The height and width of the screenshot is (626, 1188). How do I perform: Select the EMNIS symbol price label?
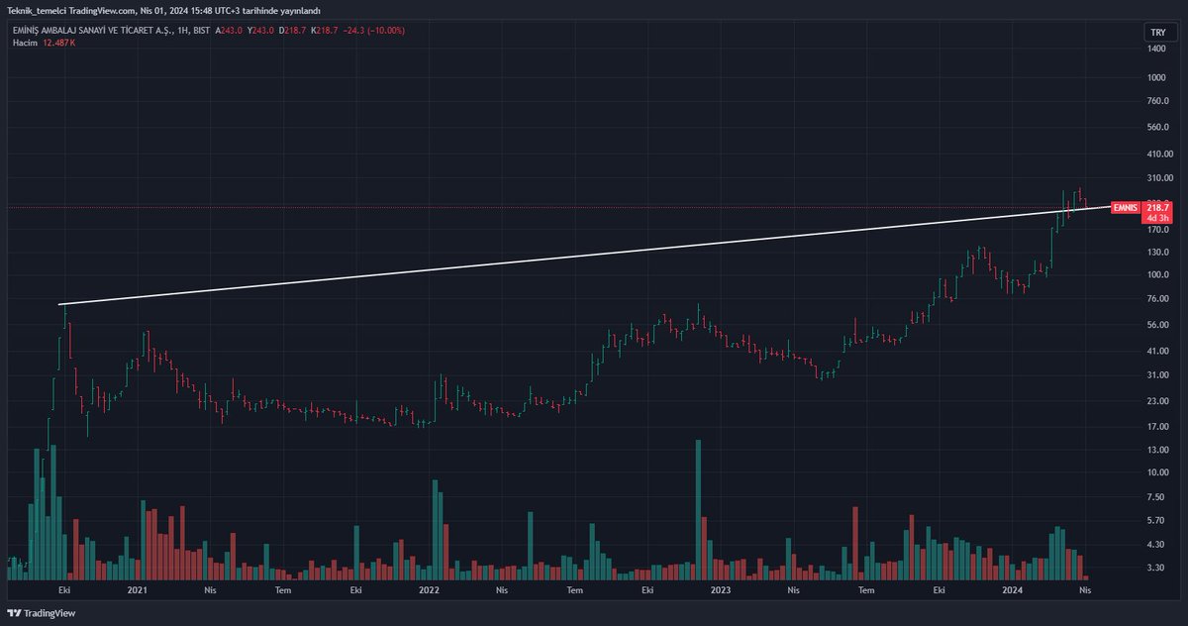click(1125, 208)
